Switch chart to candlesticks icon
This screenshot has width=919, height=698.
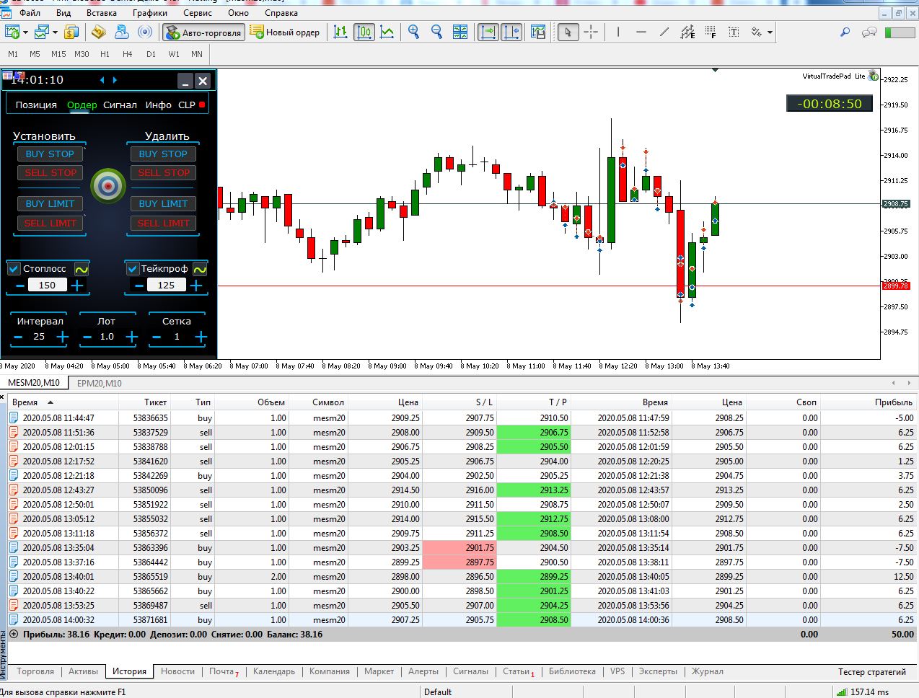(364, 32)
